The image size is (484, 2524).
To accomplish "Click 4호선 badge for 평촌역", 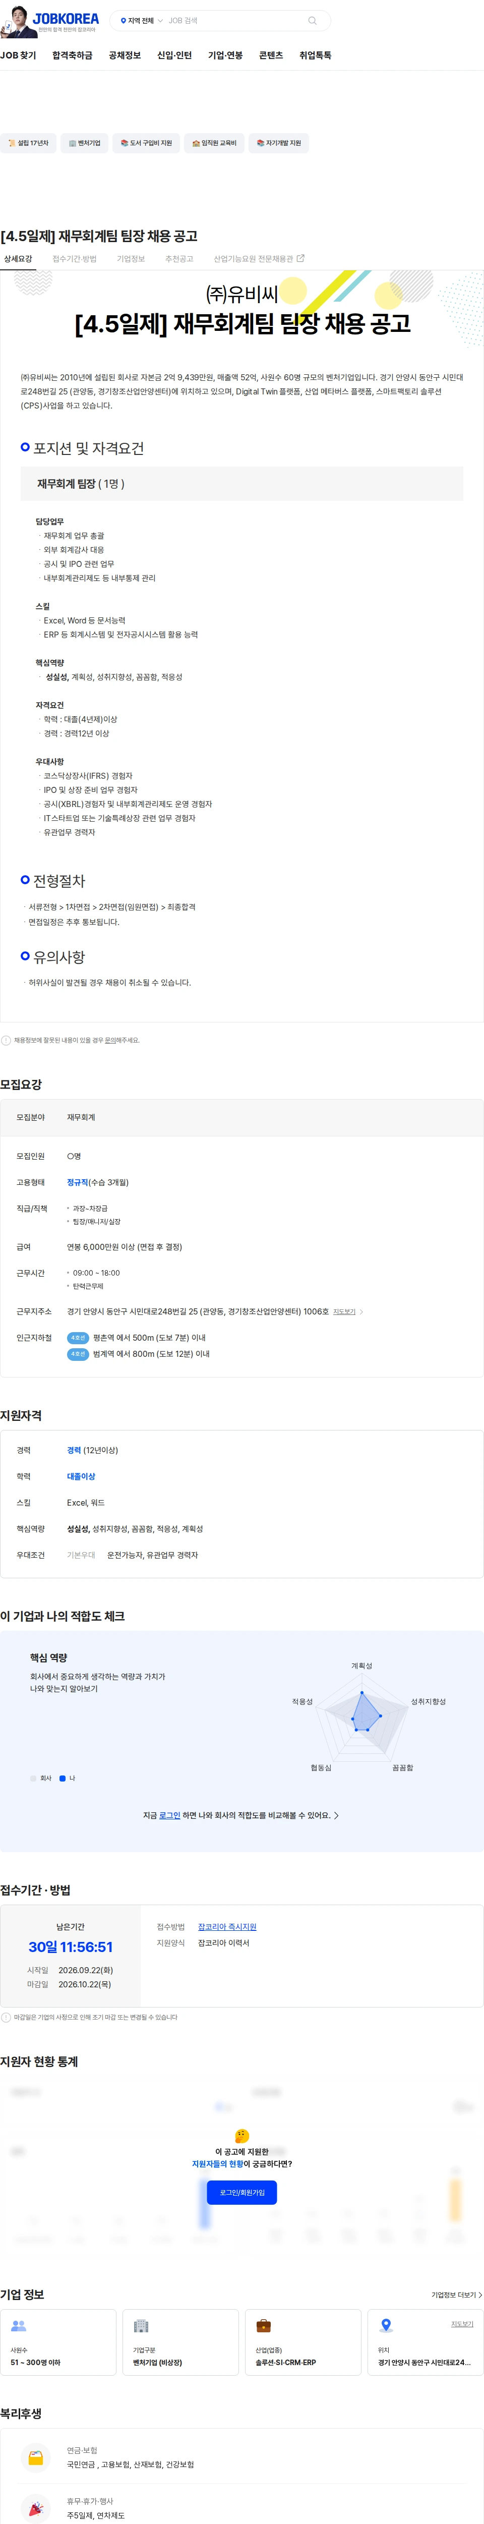I will (x=78, y=1339).
